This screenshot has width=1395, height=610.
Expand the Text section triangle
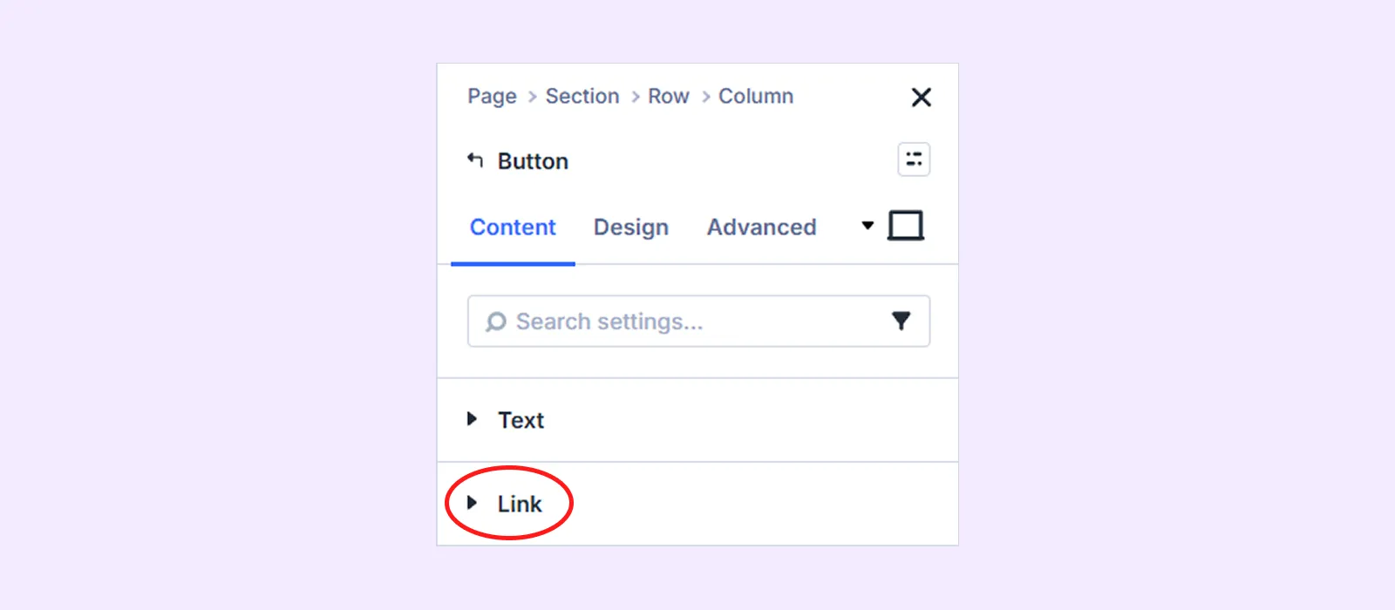472,419
